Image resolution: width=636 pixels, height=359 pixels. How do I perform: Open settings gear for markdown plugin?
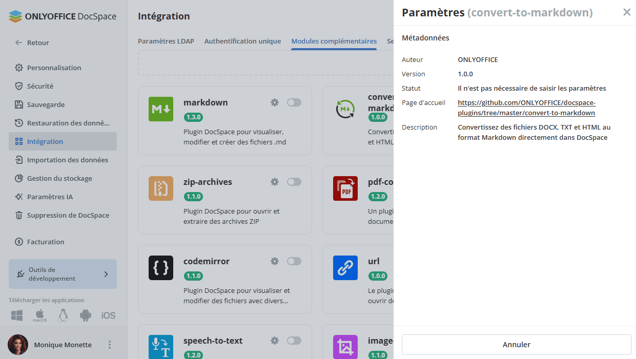[x=275, y=102]
